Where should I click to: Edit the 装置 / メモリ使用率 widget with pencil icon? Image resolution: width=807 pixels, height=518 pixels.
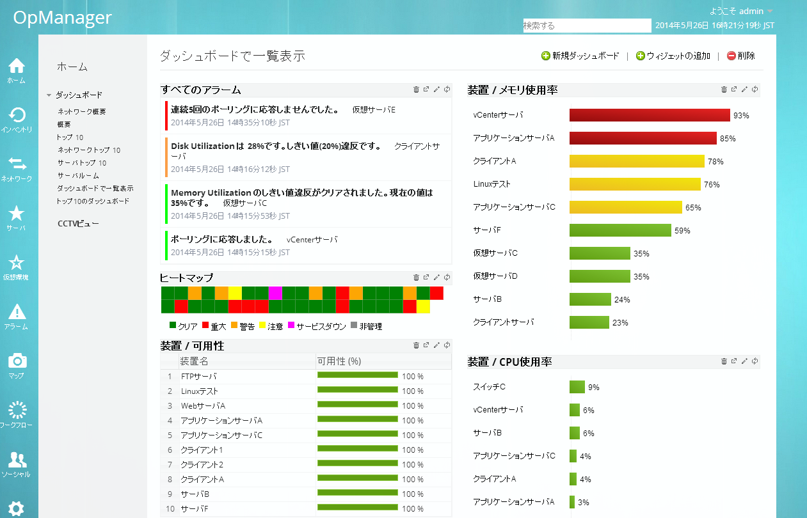(x=744, y=90)
